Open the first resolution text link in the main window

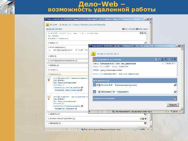tap(67, 83)
